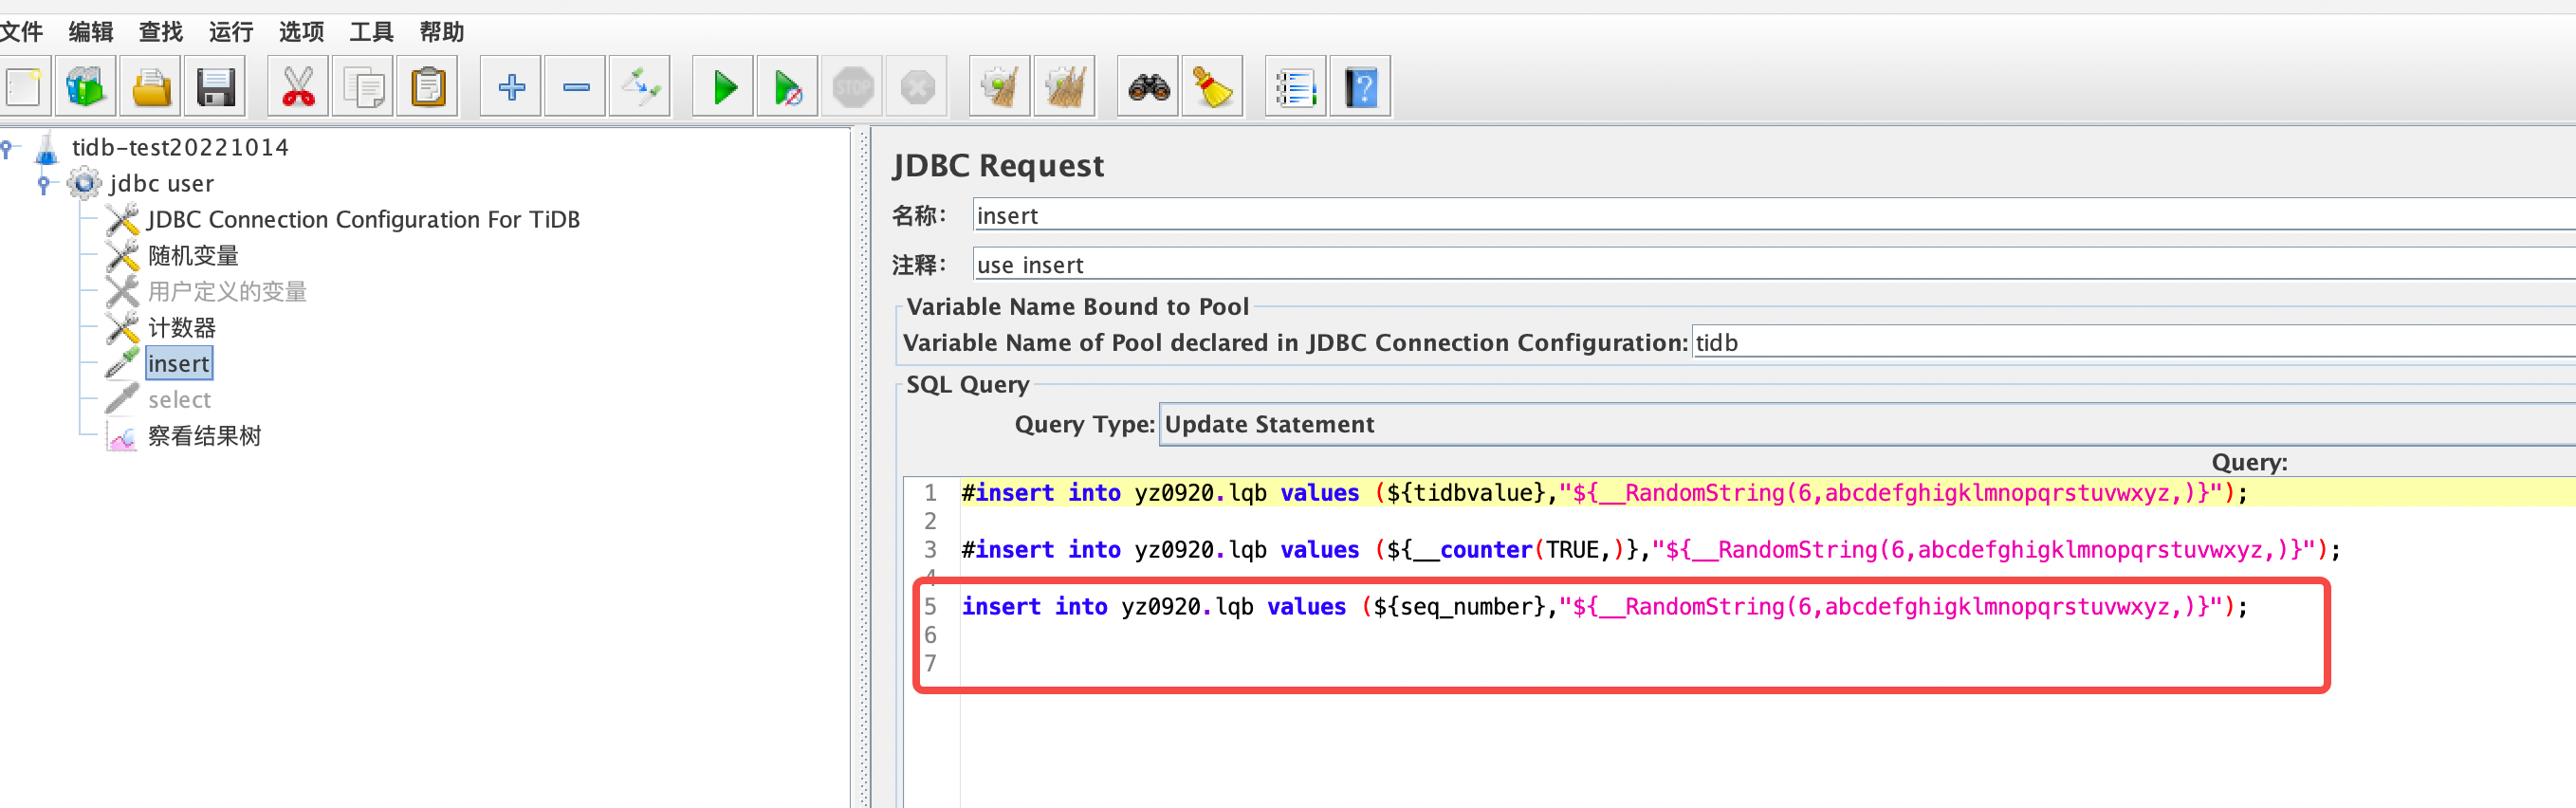Select the disabled select sampler

click(x=180, y=400)
